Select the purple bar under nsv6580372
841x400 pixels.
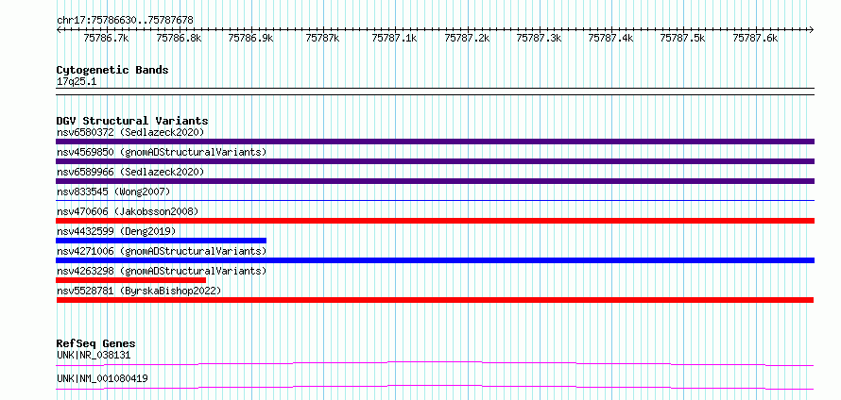pyautogui.click(x=435, y=142)
